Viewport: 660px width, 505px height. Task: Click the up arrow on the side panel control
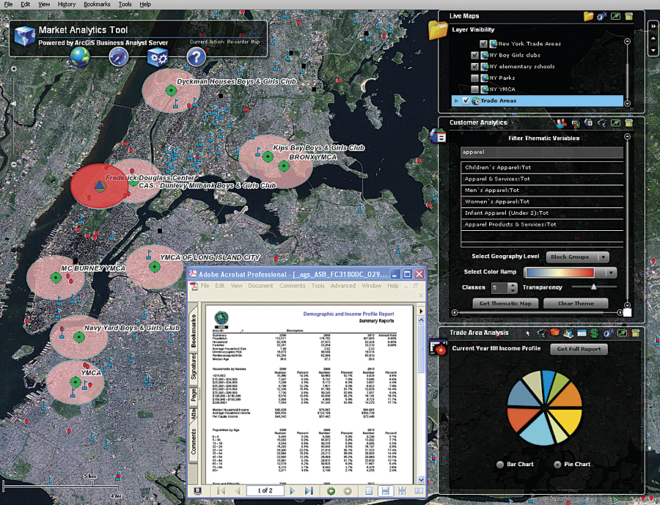[653, 38]
